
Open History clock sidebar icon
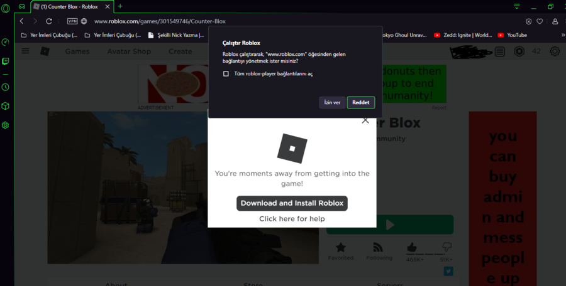6,87
